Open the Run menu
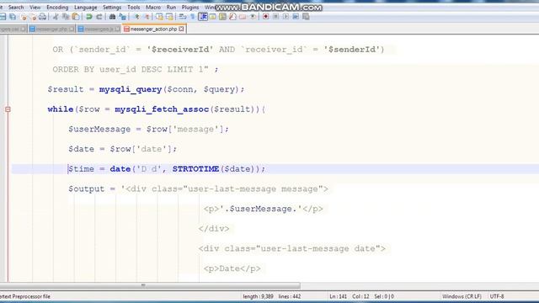539x303 pixels. [171, 8]
